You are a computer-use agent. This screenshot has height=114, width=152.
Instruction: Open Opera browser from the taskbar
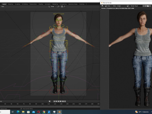pos(39,112)
